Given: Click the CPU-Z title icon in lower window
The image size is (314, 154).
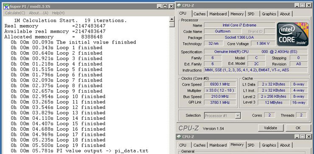Looking at the screenshot, I should point(179,137).
